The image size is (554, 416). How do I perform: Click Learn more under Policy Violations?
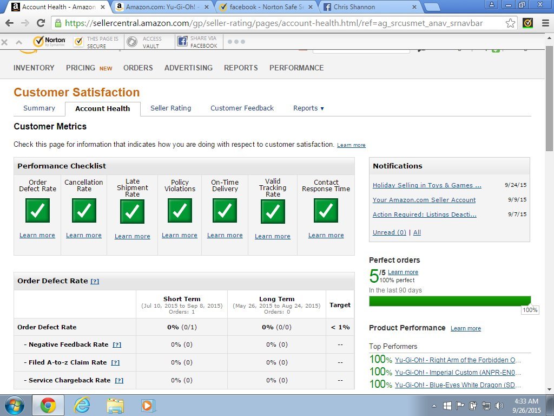tap(180, 235)
